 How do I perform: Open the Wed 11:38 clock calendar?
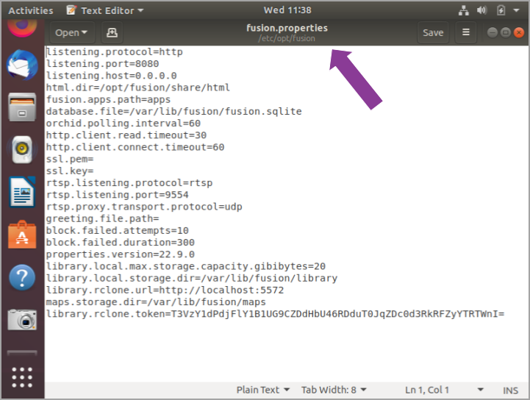287,10
